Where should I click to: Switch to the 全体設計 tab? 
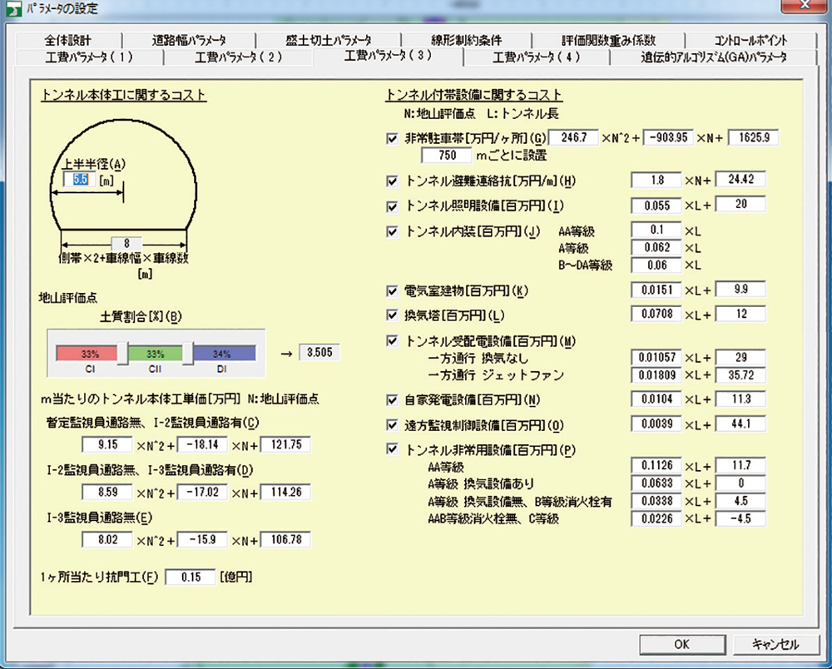pyautogui.click(x=68, y=40)
